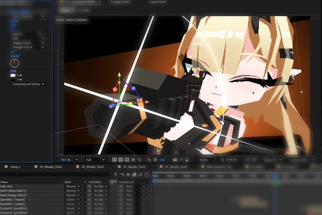Screen dimensions: 322x215
Task: Click the FX_Shine breadcrumb in viewer
Action: point(84,10)
